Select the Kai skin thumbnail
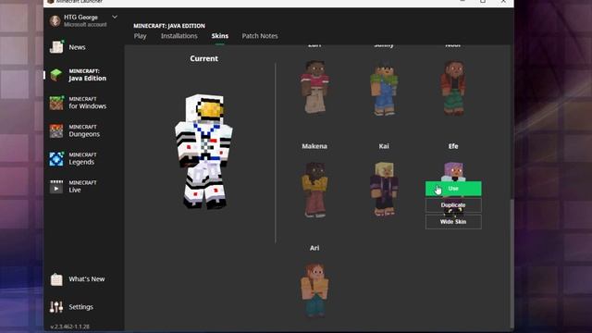Screen dimensions: 592x333 pos(384,189)
